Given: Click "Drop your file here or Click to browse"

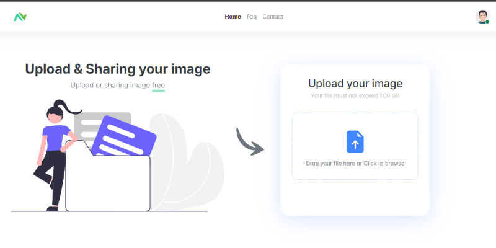Looking at the screenshot, I should tap(355, 164).
